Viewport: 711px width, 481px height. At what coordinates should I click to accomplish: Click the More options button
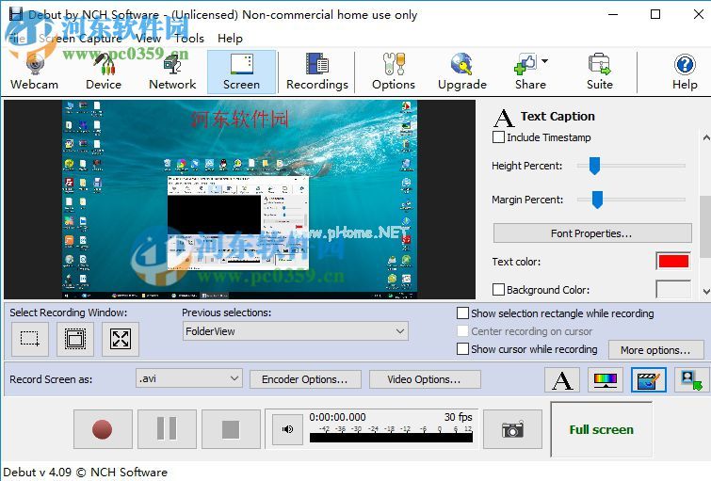point(655,350)
